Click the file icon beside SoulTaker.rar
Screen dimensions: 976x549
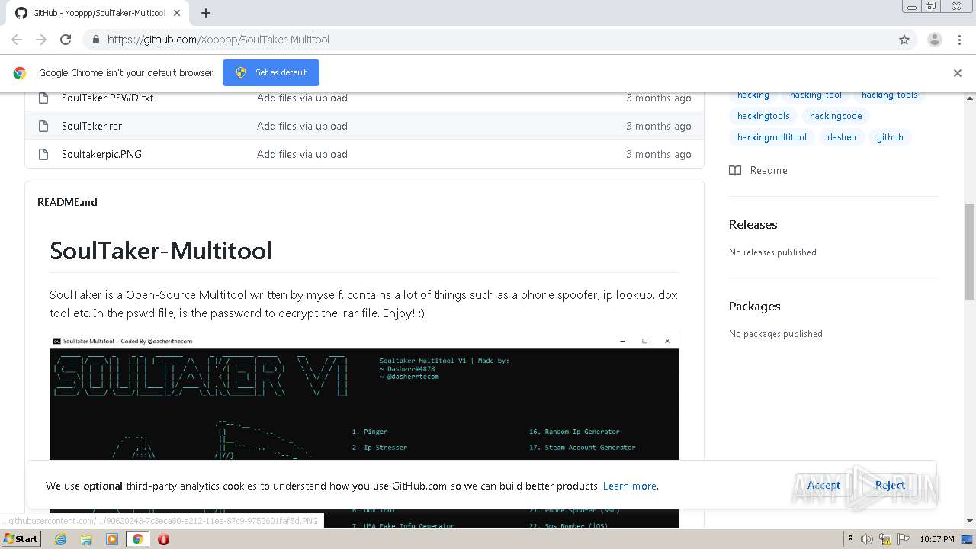43,126
